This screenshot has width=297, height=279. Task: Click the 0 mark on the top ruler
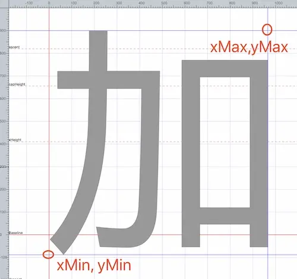tap(49, 3)
